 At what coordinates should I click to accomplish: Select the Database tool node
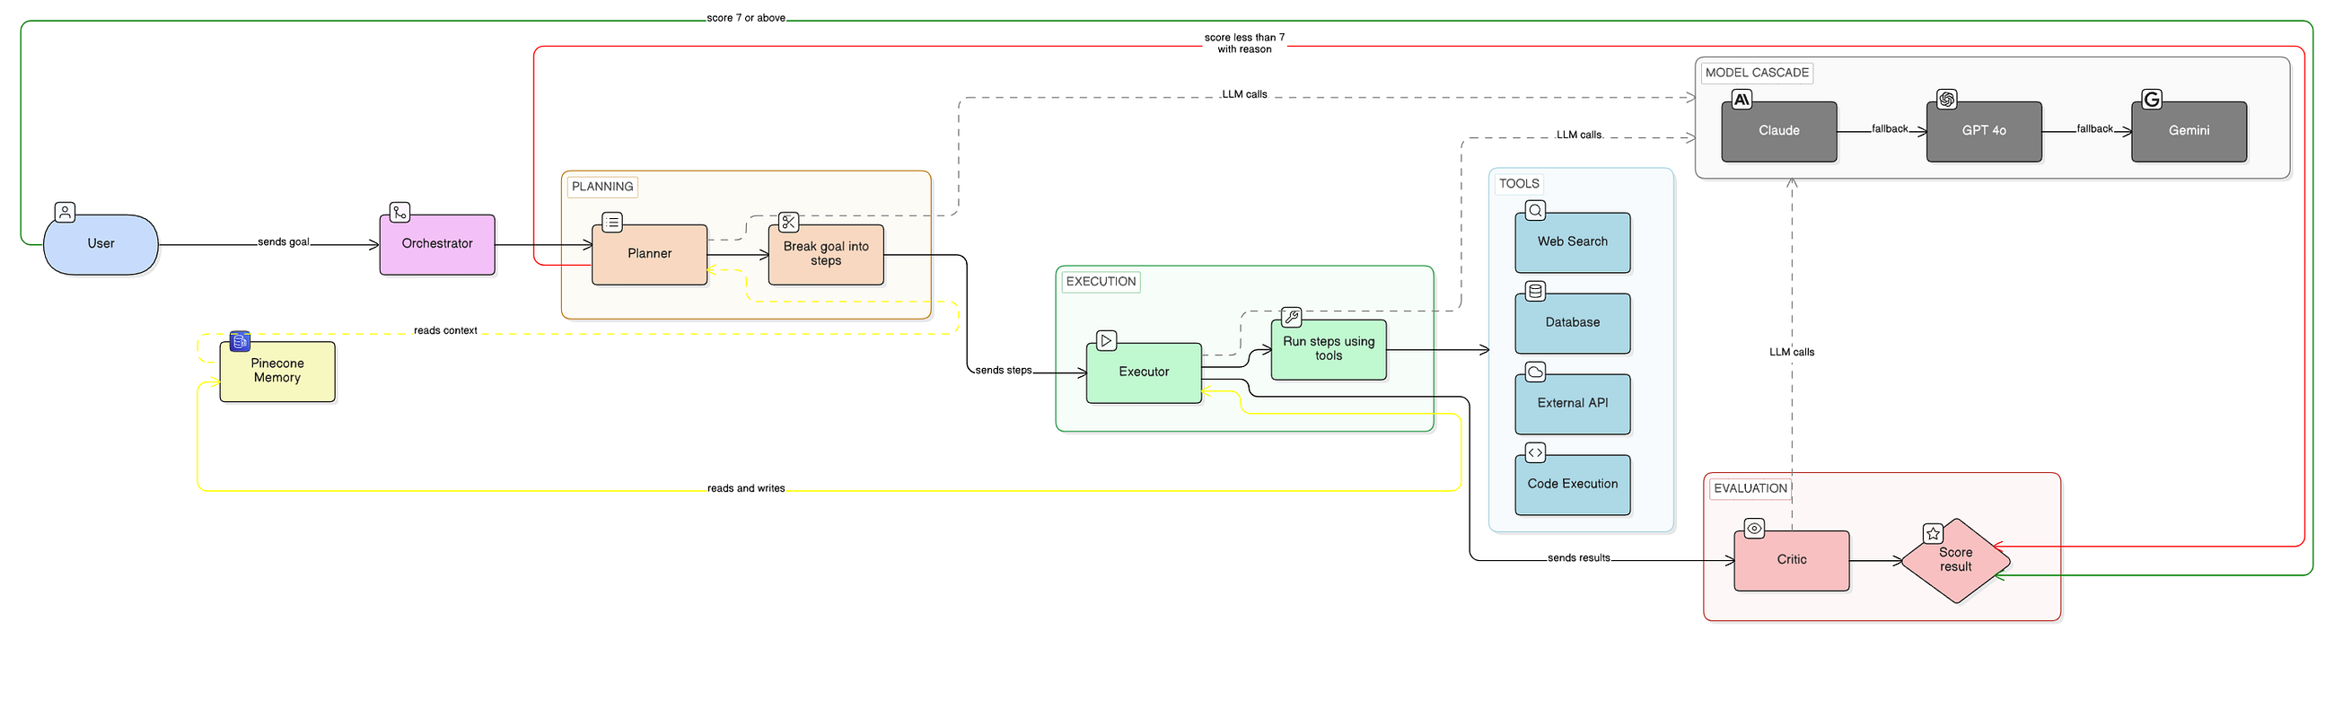(x=1573, y=323)
